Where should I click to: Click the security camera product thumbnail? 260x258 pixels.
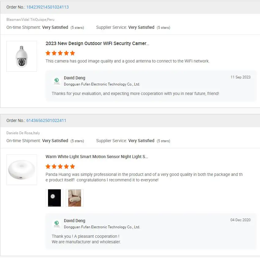[22, 56]
